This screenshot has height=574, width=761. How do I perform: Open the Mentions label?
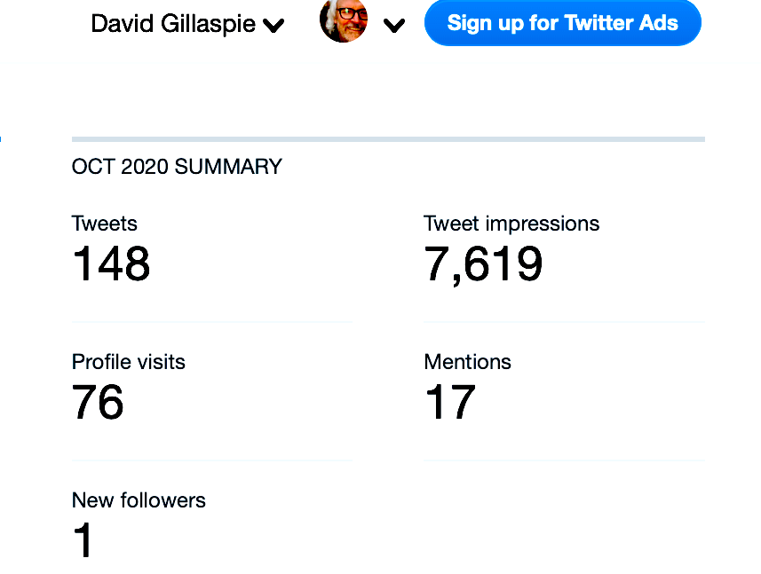coord(468,362)
